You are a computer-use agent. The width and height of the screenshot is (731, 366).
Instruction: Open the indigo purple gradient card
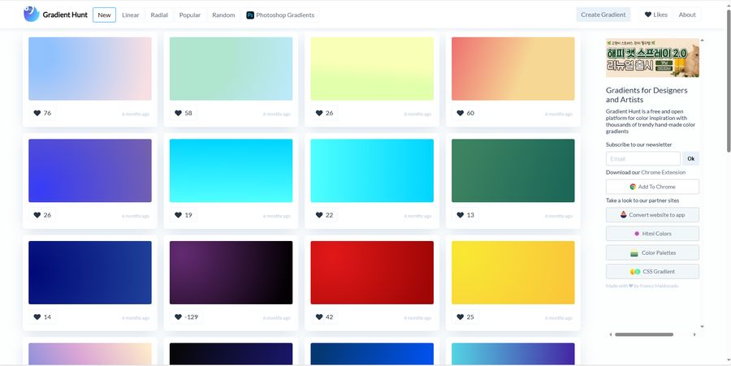pos(90,170)
